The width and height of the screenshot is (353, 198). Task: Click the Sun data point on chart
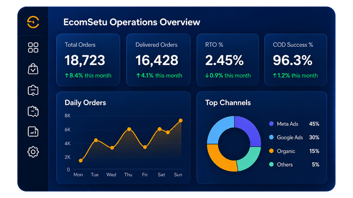coord(181,120)
